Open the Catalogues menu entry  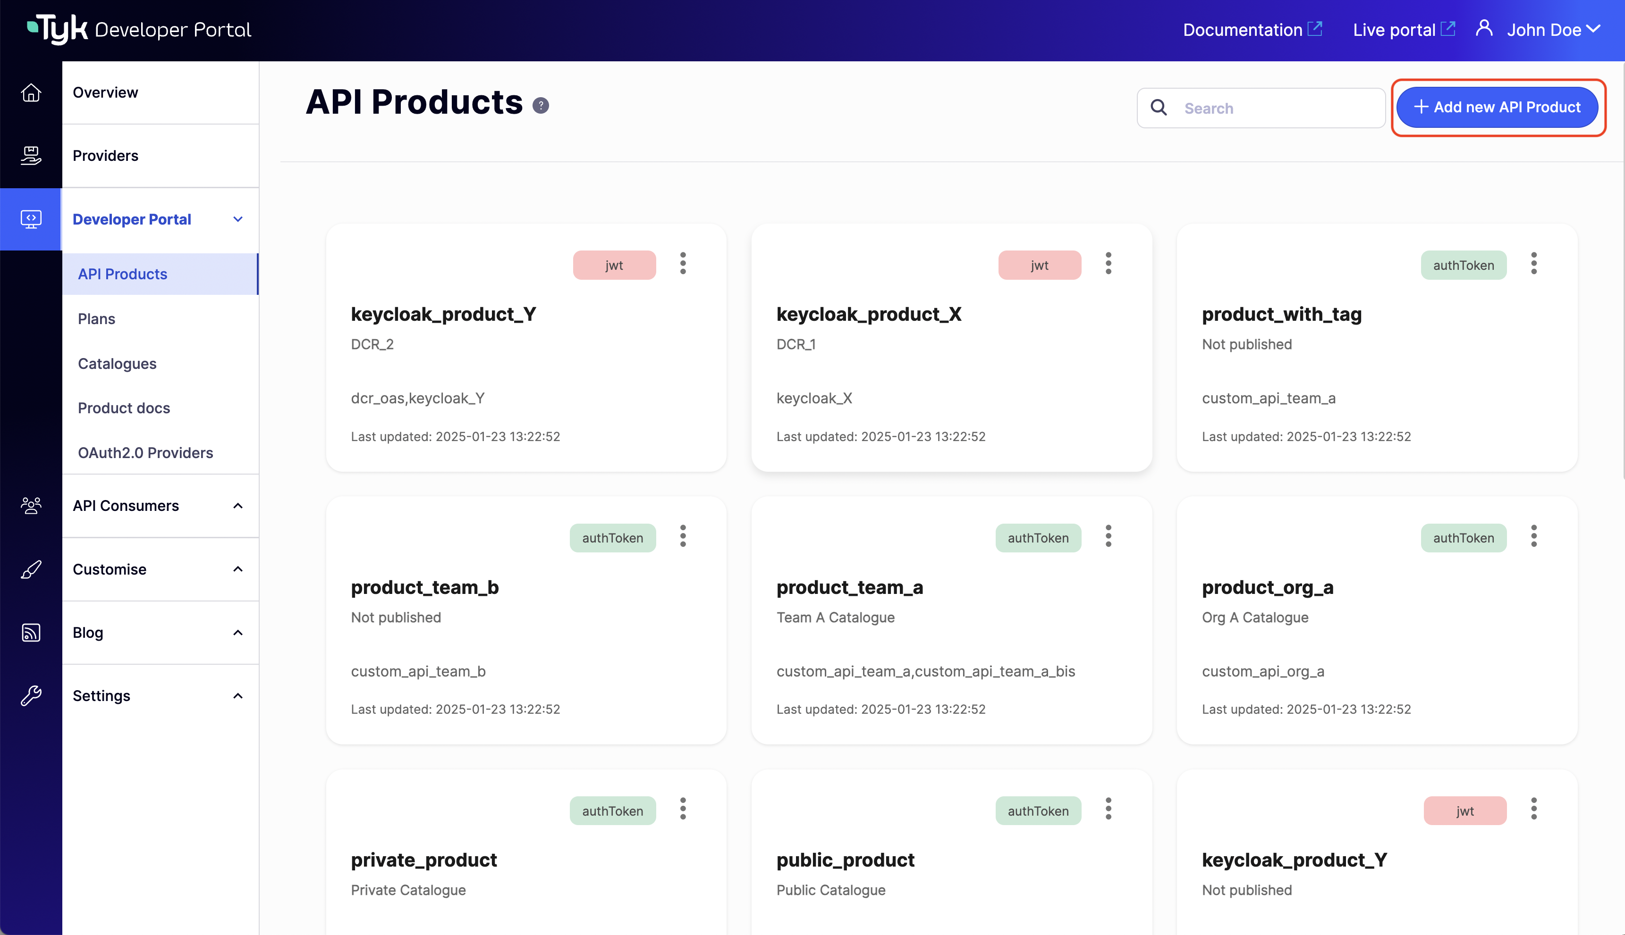[x=117, y=363]
